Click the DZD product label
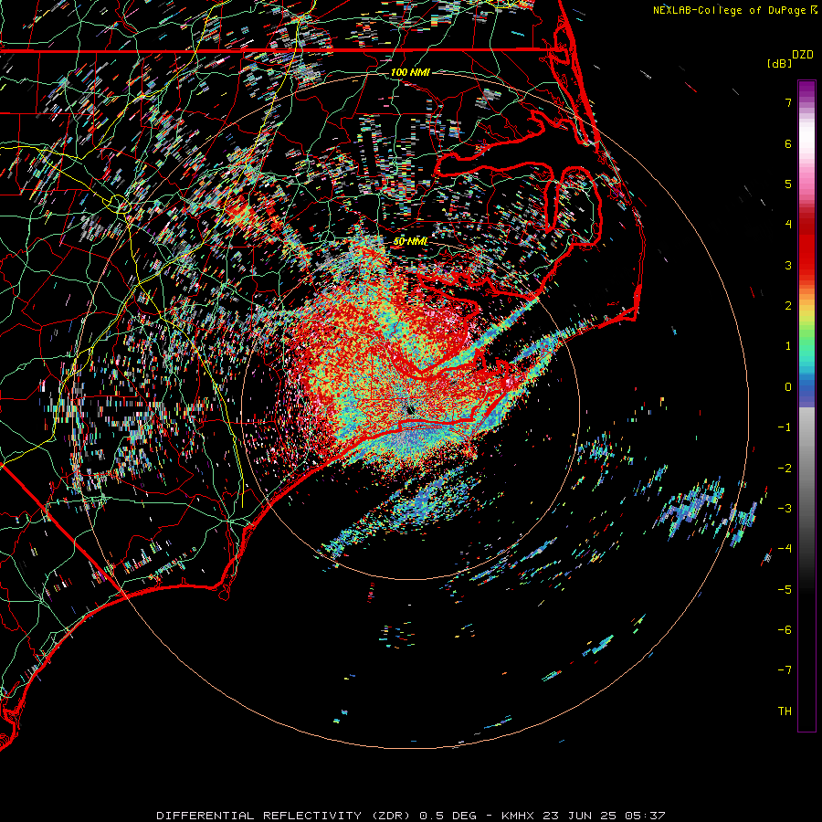Image resolution: width=822 pixels, height=822 pixels. tap(803, 55)
